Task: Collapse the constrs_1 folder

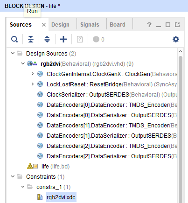Action: (23, 187)
